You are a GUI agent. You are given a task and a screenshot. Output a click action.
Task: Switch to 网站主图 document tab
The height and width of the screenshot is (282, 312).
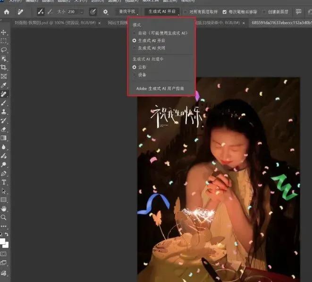coord(118,23)
